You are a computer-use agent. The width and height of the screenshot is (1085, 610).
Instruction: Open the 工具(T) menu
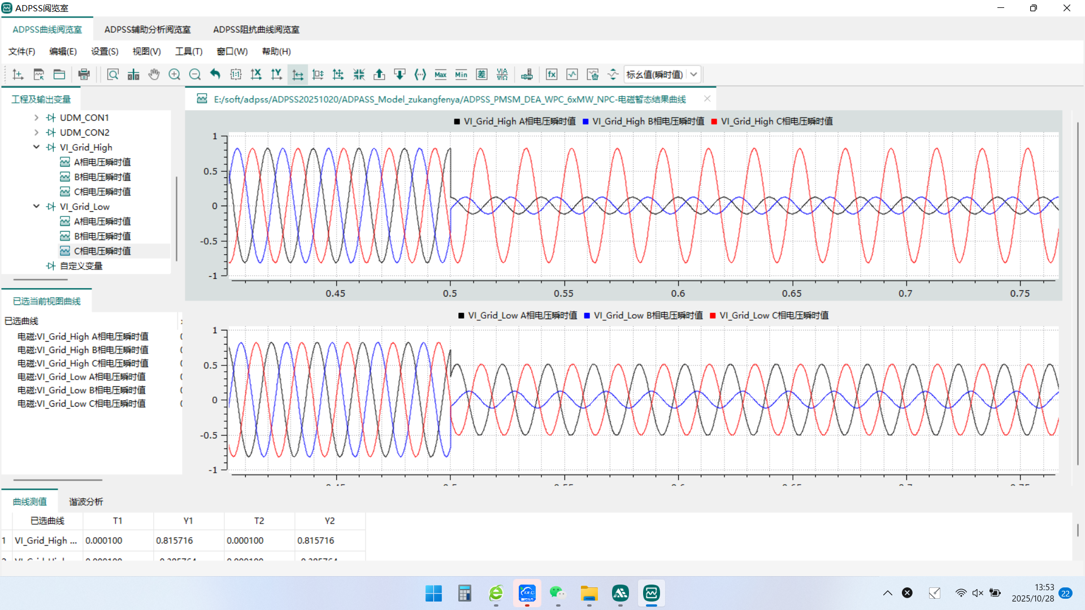coord(188,51)
